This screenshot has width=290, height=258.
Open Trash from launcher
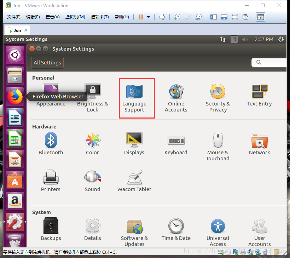[x=15, y=240]
